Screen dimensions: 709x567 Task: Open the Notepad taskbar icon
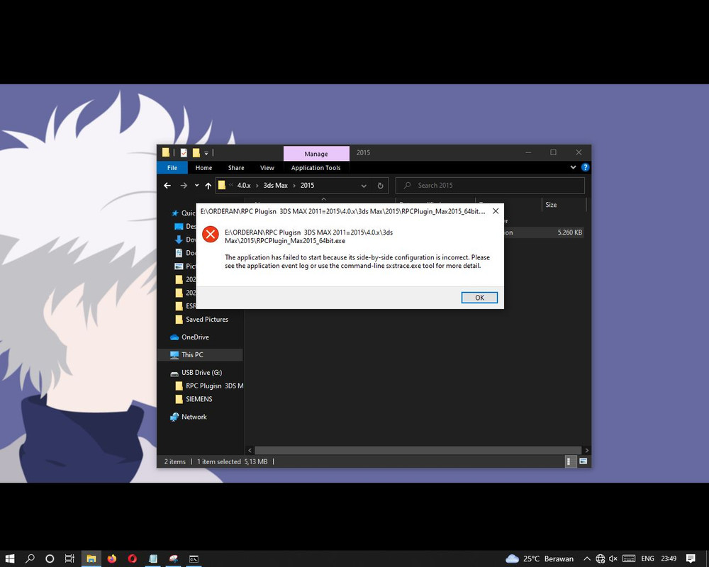153,558
